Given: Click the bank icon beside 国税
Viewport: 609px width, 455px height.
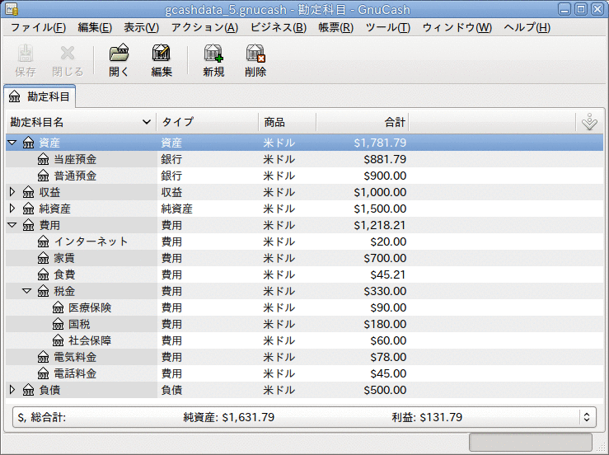Looking at the screenshot, I should [x=59, y=324].
